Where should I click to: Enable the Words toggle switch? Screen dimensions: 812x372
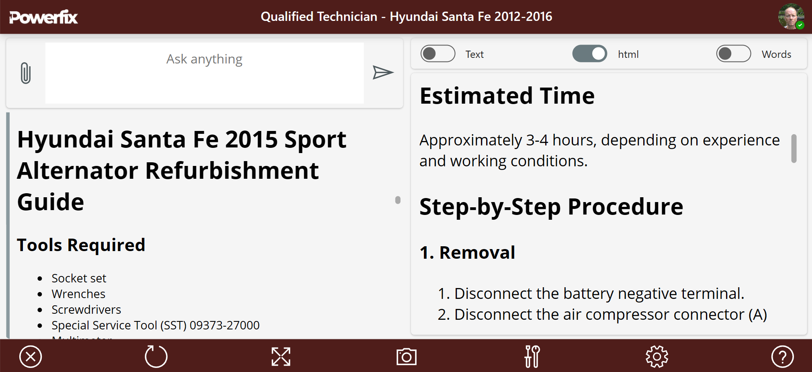click(x=734, y=54)
